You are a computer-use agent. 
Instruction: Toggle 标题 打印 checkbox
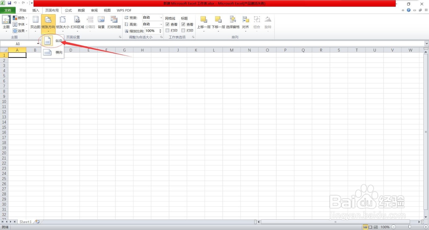coord(183,30)
